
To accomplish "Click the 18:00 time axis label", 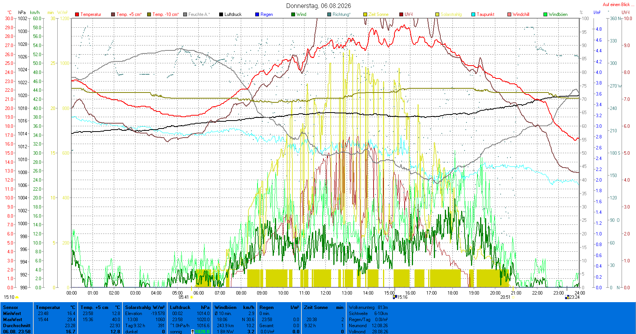I will (453, 293).
